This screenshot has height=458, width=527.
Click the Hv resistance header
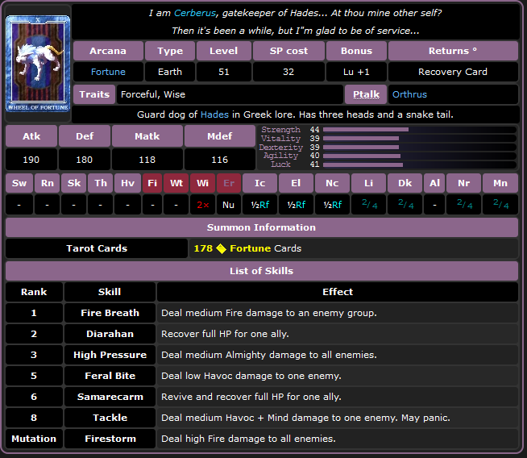[127, 183]
